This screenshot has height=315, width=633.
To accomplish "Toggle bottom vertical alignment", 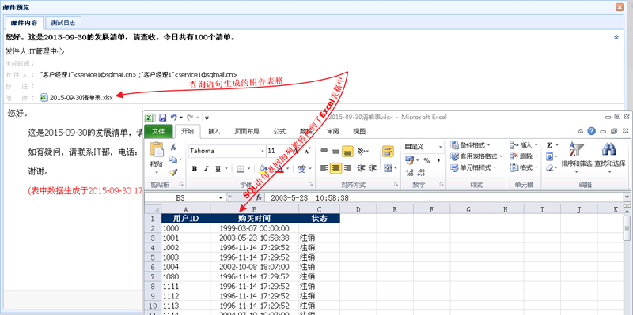I will [348, 151].
